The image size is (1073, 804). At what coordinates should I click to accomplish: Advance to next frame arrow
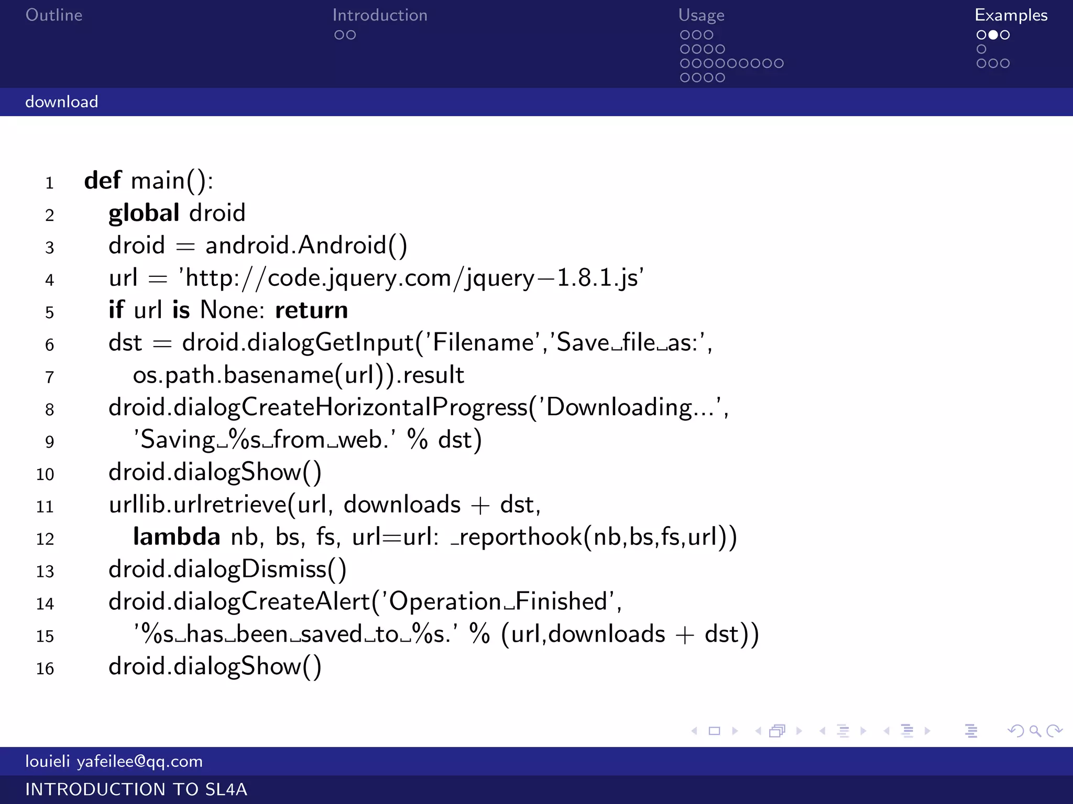pyautogui.click(x=799, y=731)
